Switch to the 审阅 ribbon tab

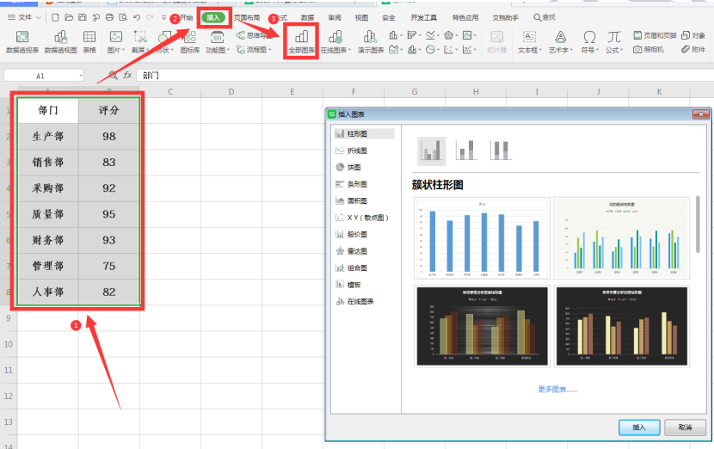click(x=335, y=18)
